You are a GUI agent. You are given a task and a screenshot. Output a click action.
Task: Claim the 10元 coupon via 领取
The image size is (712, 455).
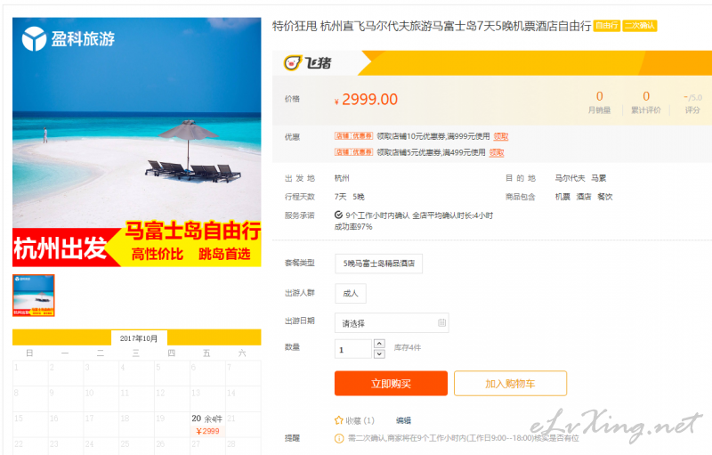pyautogui.click(x=501, y=136)
